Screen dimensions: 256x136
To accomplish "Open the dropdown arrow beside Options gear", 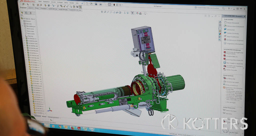I will (x=122, y=5).
